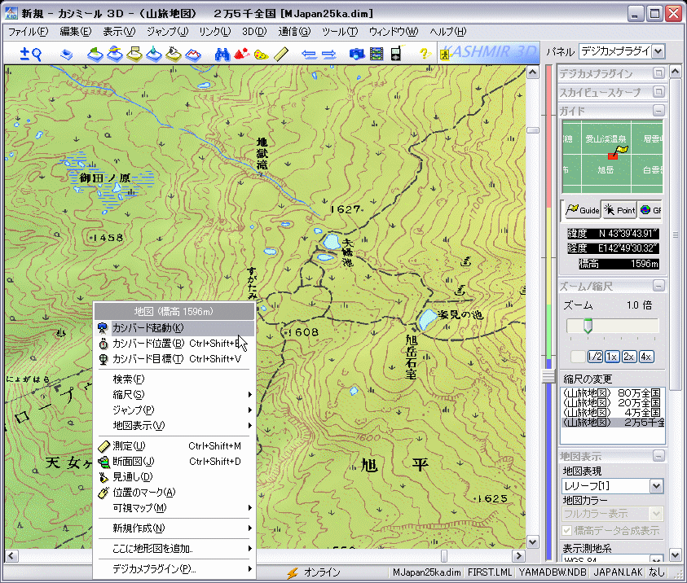Screen dimensions: 687x583
Task: Choose 見通し(D) from context menu
Action: point(174,476)
